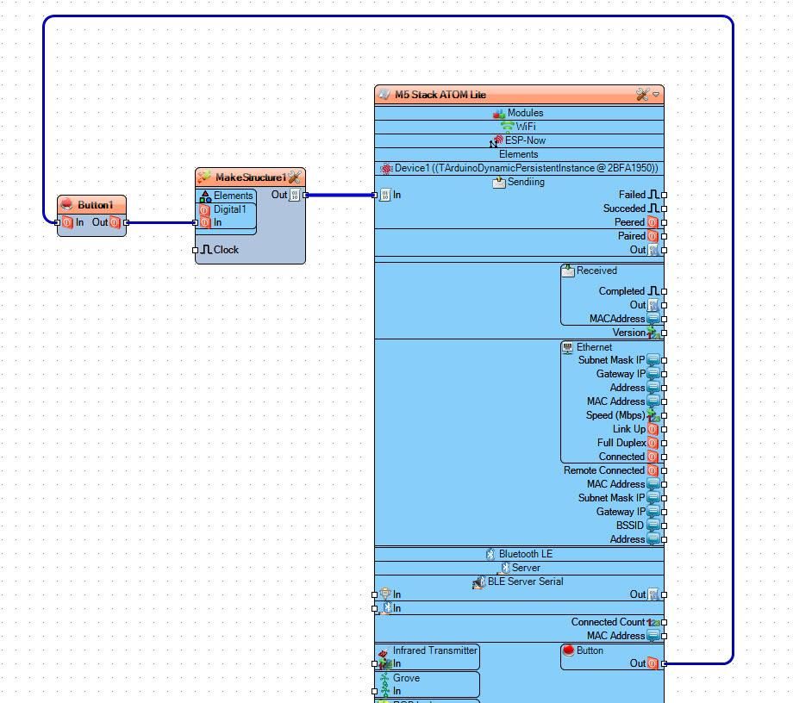793x703 pixels.
Task: Click the Peered digital output icon
Action: pos(653,222)
